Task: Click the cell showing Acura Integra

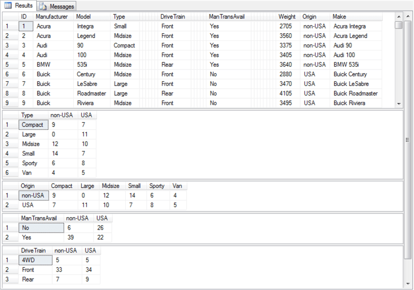Action: (x=351, y=26)
